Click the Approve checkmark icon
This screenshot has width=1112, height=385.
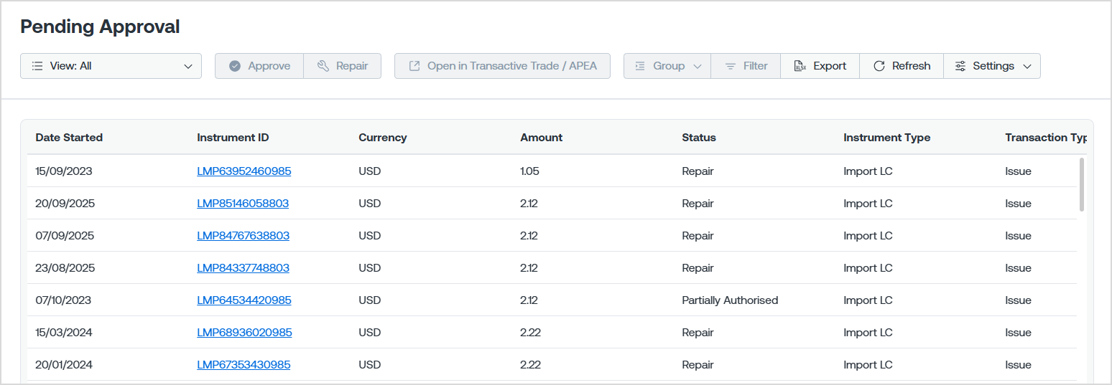(234, 66)
